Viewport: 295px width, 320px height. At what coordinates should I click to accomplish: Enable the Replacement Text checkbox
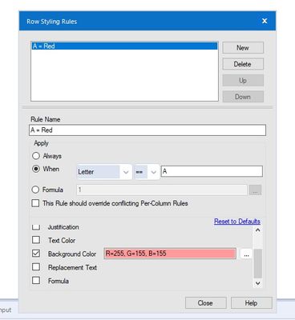36,267
